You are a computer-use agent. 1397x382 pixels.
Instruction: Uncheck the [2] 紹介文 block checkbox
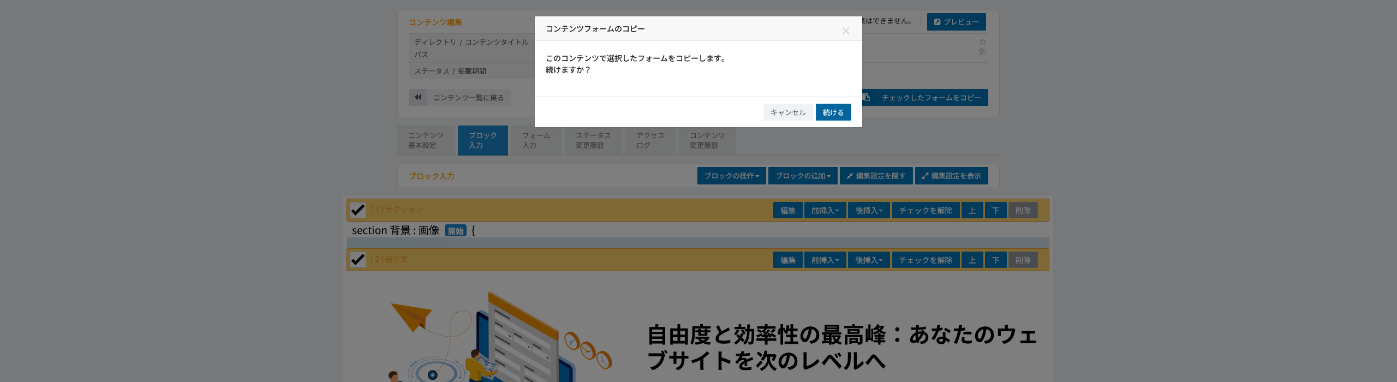(358, 260)
